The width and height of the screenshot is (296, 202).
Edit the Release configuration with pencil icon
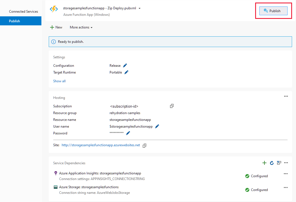pyautogui.click(x=125, y=65)
